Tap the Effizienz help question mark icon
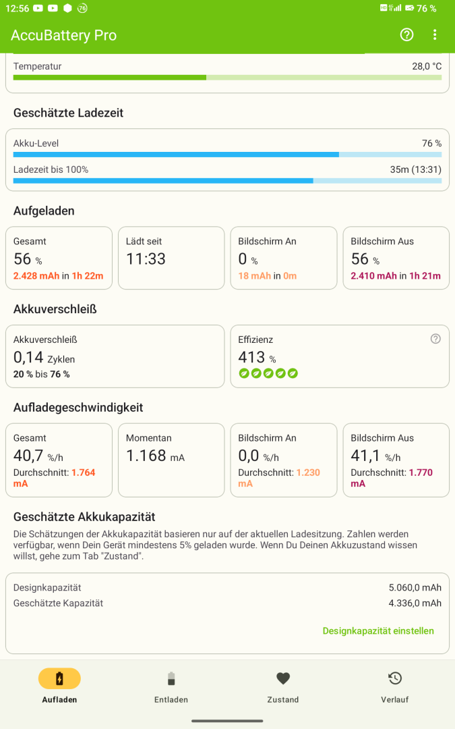This screenshot has height=729, width=455. pyautogui.click(x=435, y=339)
